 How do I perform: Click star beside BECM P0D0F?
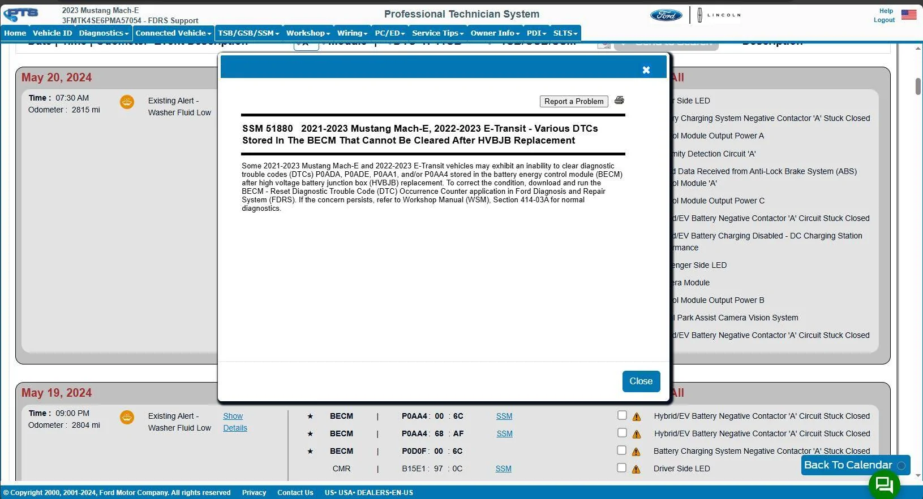click(310, 452)
